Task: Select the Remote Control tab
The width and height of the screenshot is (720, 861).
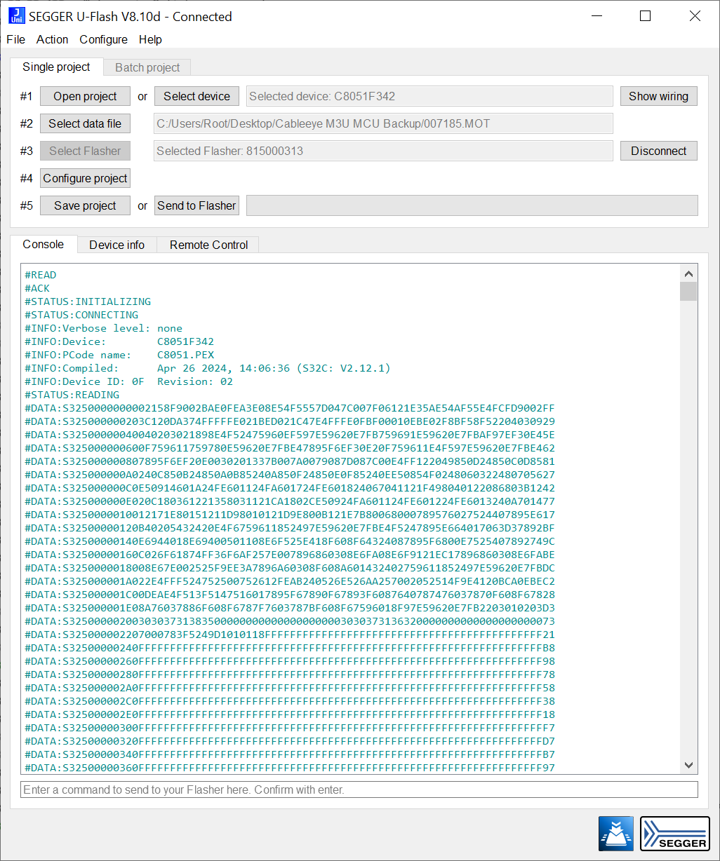Action: coord(208,245)
